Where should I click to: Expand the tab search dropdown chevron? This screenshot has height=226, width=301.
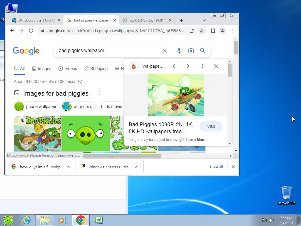(204, 20)
